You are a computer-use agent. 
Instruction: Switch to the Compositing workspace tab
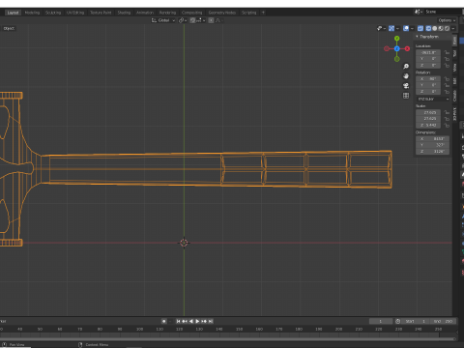point(191,13)
